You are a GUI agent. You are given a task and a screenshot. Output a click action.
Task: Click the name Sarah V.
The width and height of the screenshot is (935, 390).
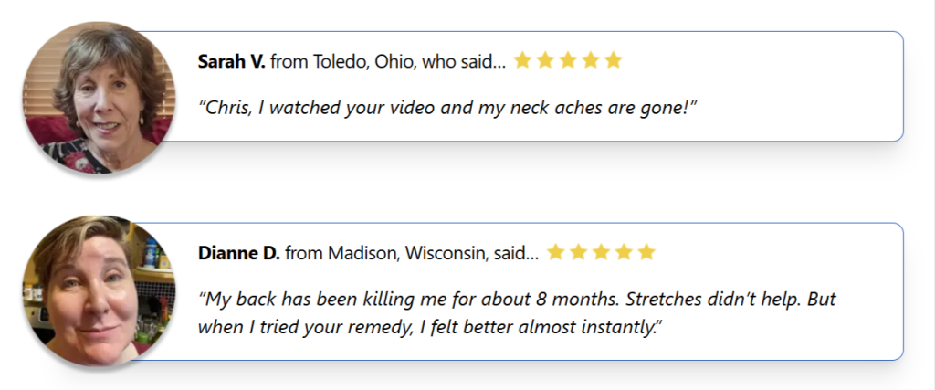coord(231,62)
